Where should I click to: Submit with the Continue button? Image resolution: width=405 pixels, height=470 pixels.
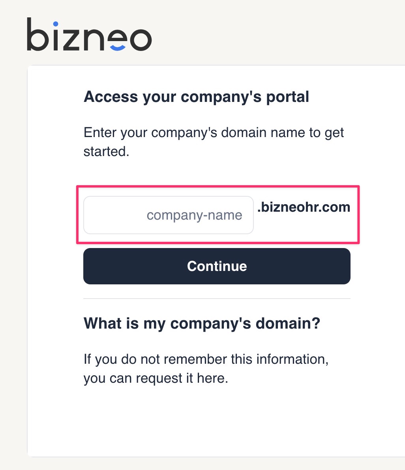tap(217, 266)
